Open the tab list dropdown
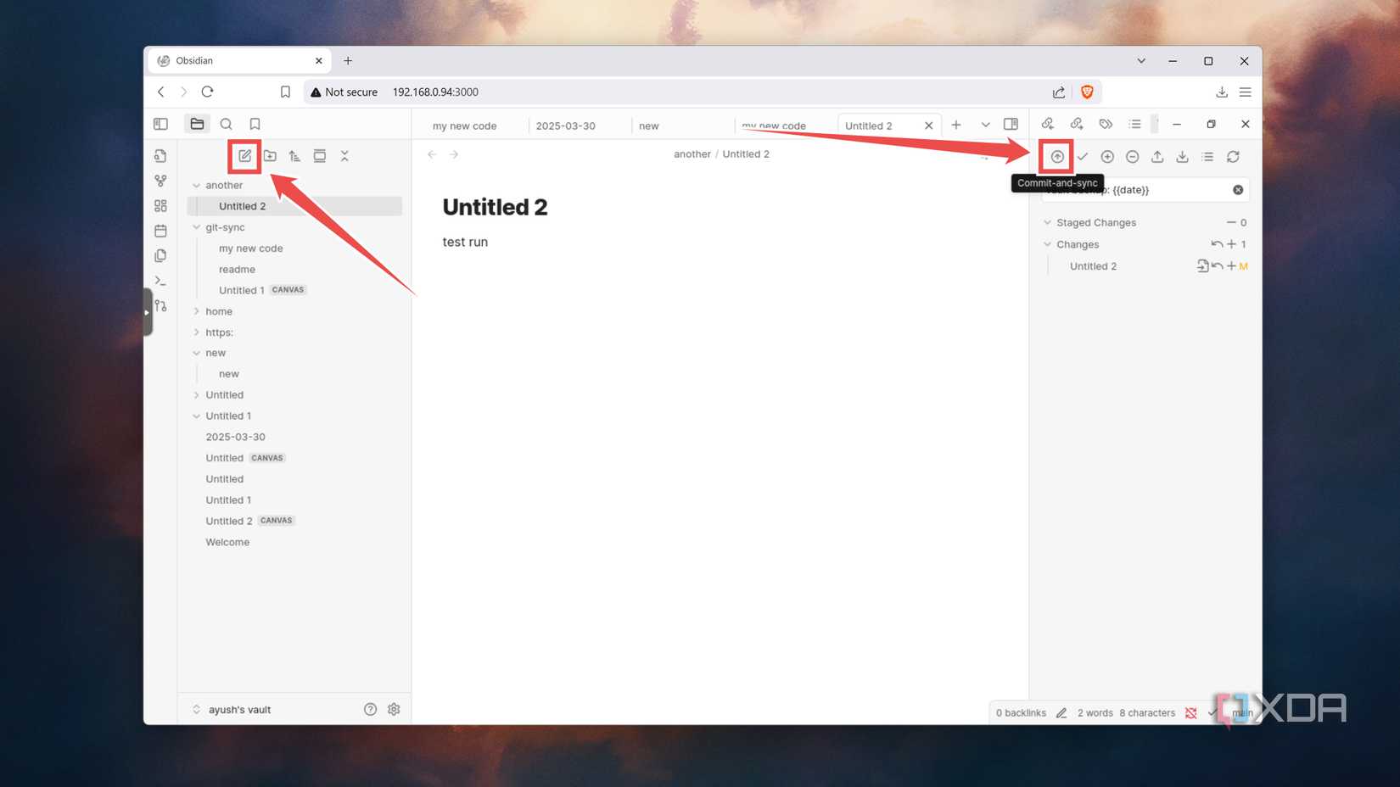 tap(985, 125)
